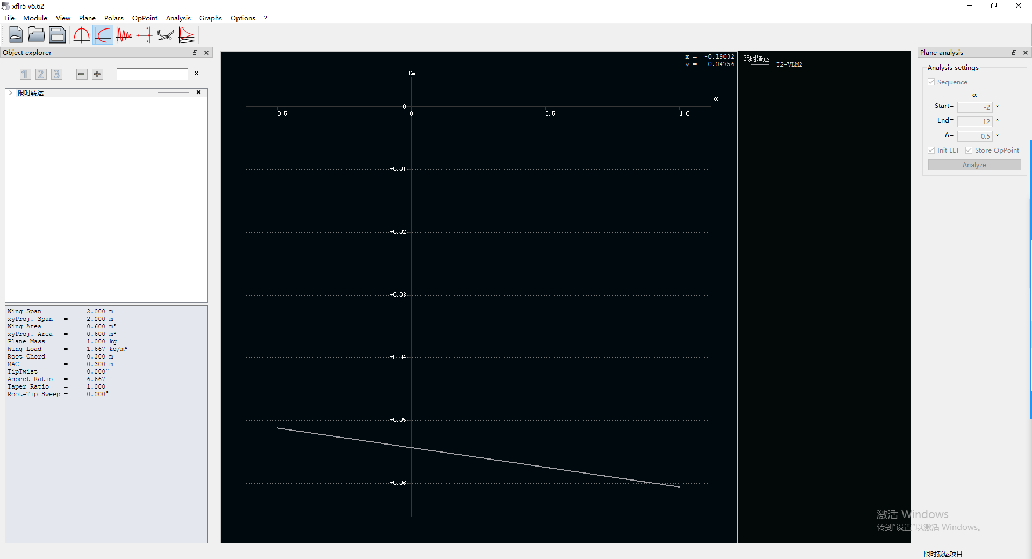Open the Cp graph view icon
1032x559 pixels.
187,35
